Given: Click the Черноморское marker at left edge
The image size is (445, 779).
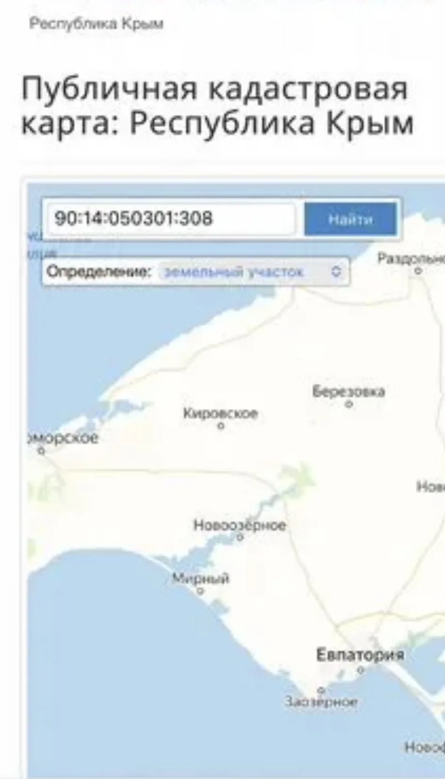Looking at the screenshot, I should pyautogui.click(x=42, y=451).
